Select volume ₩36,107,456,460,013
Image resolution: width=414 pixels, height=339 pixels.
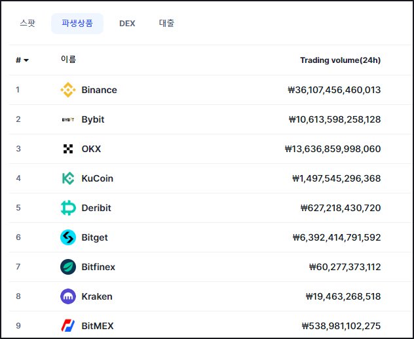pos(334,90)
